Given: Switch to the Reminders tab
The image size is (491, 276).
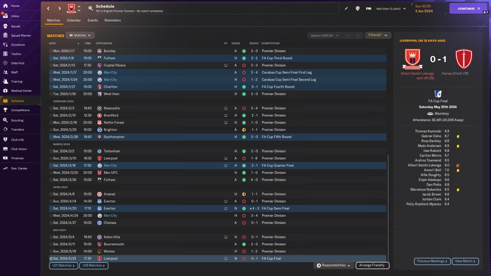Looking at the screenshot, I should point(112,20).
